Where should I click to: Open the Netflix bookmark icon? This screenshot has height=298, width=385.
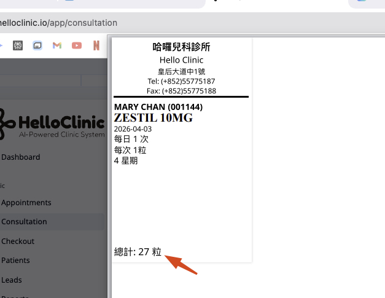click(96, 45)
